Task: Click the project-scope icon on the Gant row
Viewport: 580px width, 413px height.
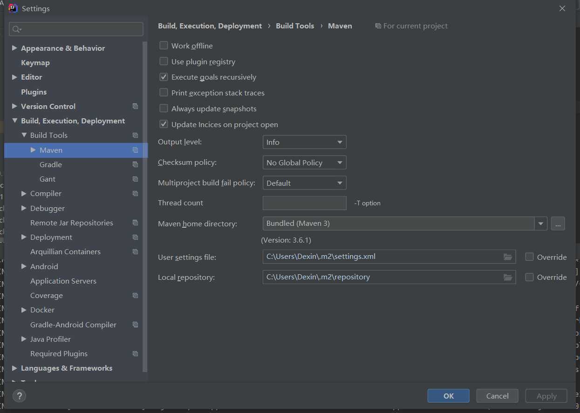Action: click(135, 179)
